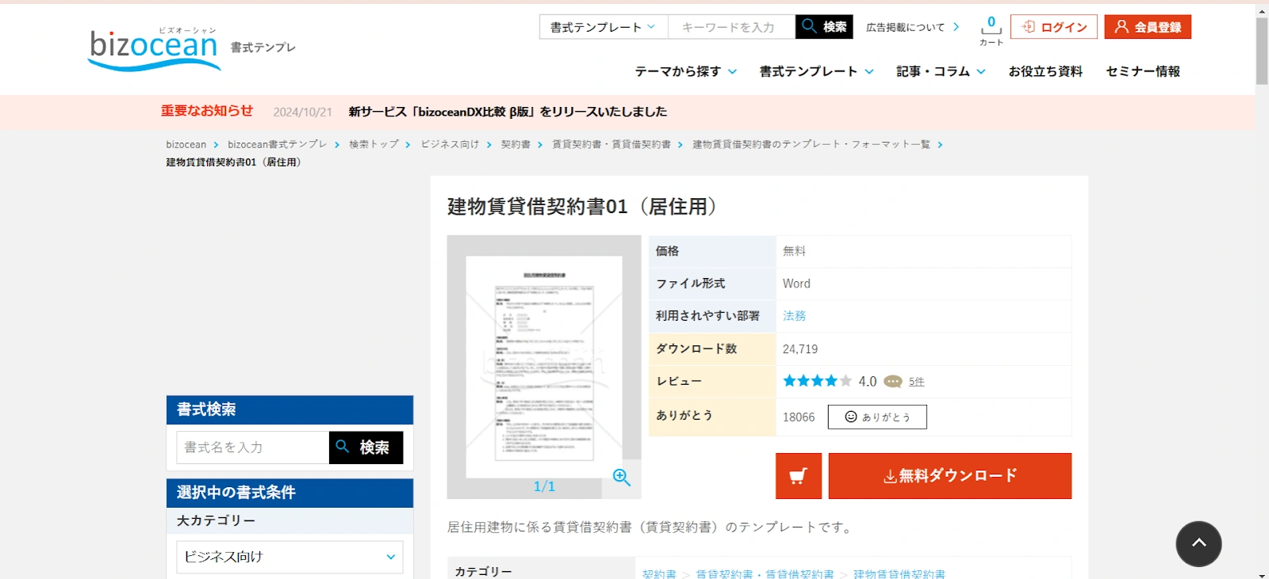Click the 無料ダウンロード button
Screen dimensions: 1269x579
950,476
